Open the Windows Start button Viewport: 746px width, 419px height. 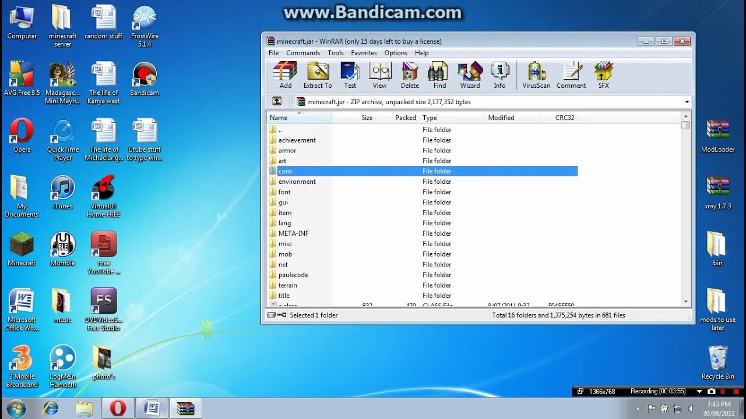[x=16, y=407]
